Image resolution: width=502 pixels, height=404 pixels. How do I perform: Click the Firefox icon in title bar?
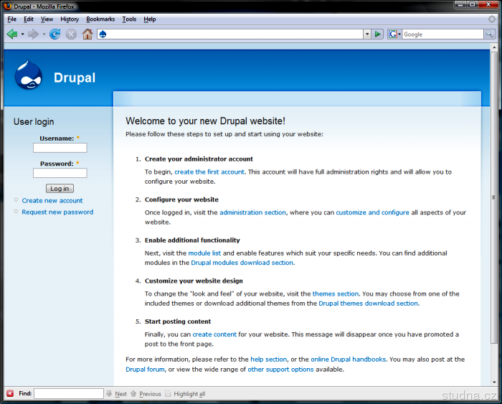tap(7, 6)
